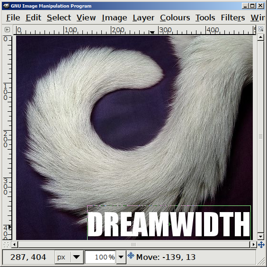Toggle the Quick Mask button at bottom left
267x267 pixels.
6,245
